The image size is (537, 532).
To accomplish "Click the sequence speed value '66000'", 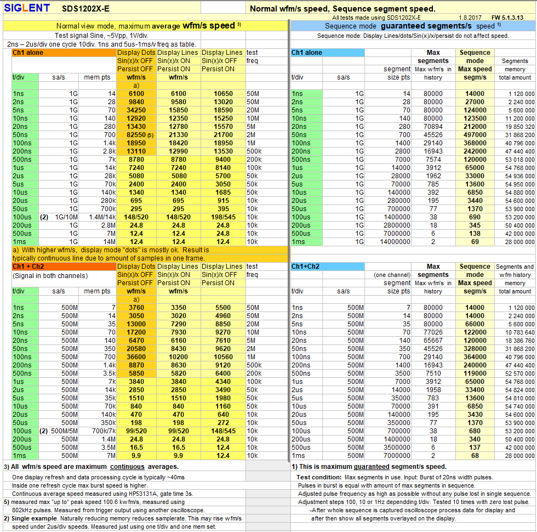I will point(475,324).
